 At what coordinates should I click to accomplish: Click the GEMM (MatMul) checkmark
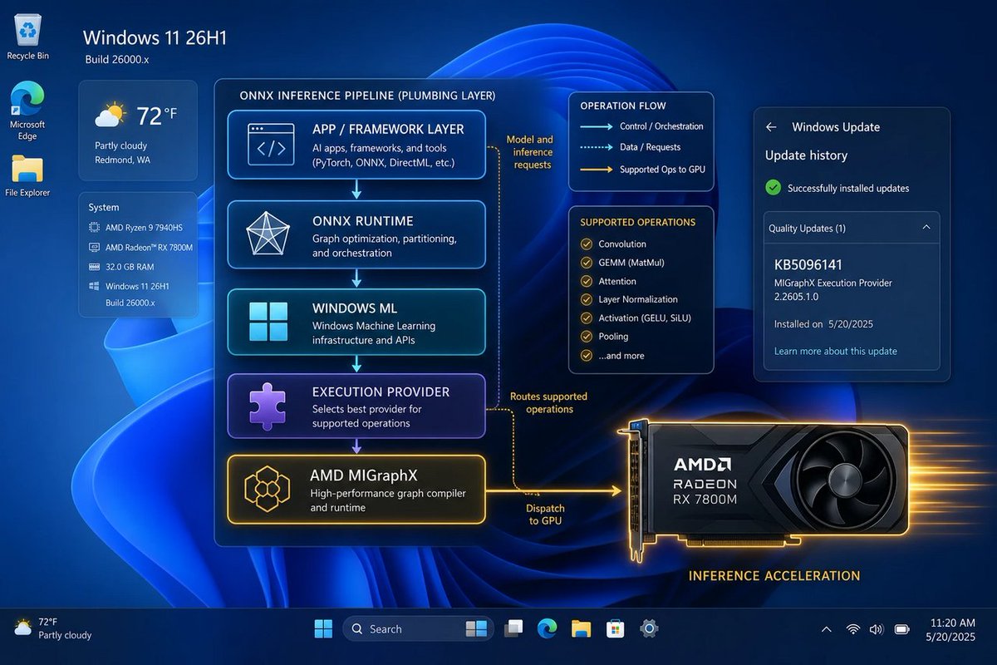click(x=586, y=263)
